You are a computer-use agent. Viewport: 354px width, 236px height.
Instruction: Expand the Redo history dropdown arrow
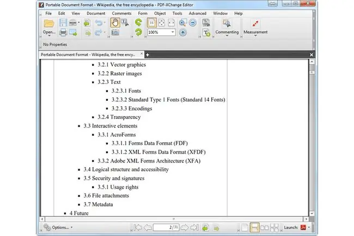[x=105, y=33]
